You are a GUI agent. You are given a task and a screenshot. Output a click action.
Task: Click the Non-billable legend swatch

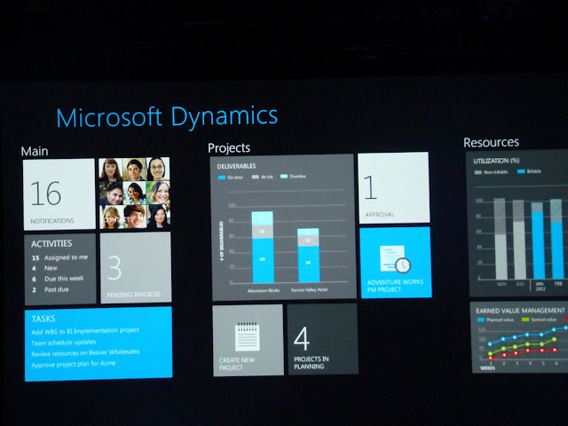478,172
